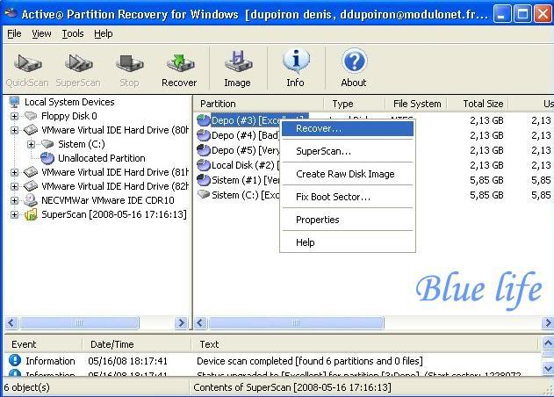Viewport: 554px width, 397px height.
Task: Sort by the Total Size column header
Action: pyautogui.click(x=478, y=104)
